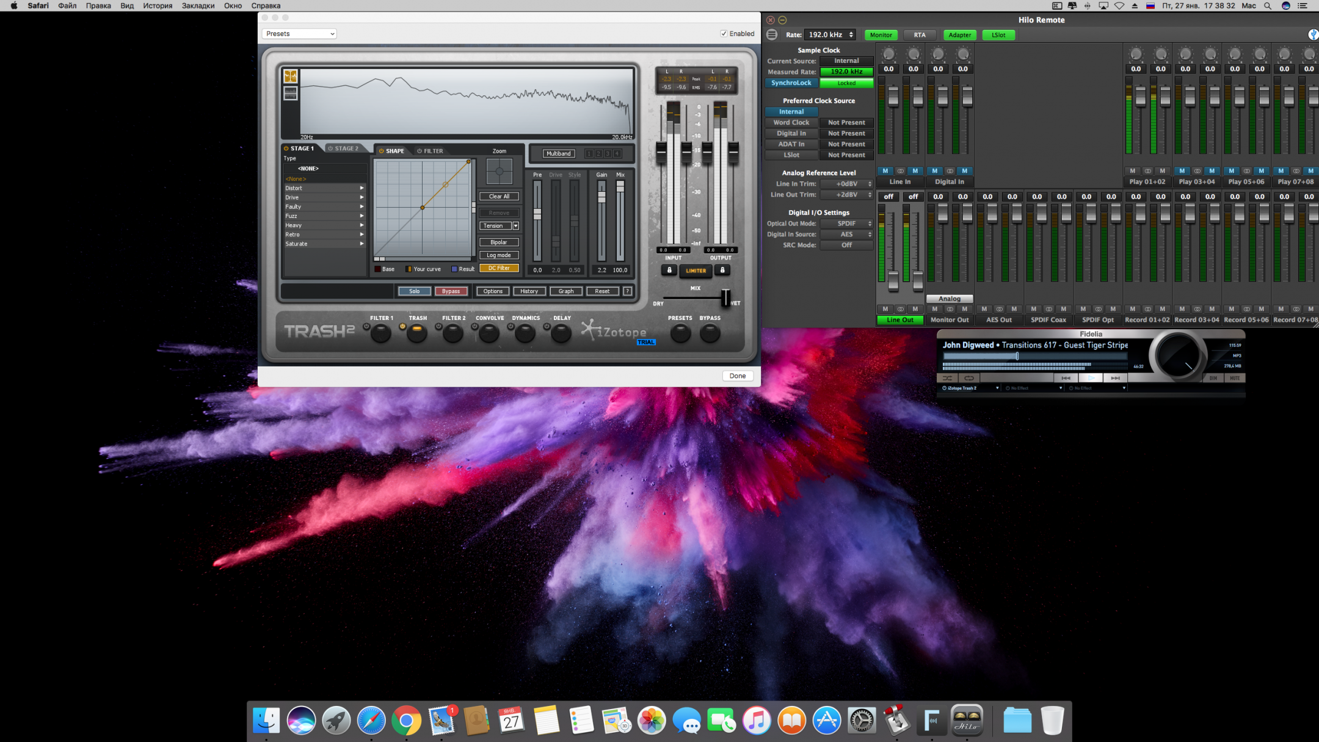Click the link icon above Play 01+02

point(1147,171)
